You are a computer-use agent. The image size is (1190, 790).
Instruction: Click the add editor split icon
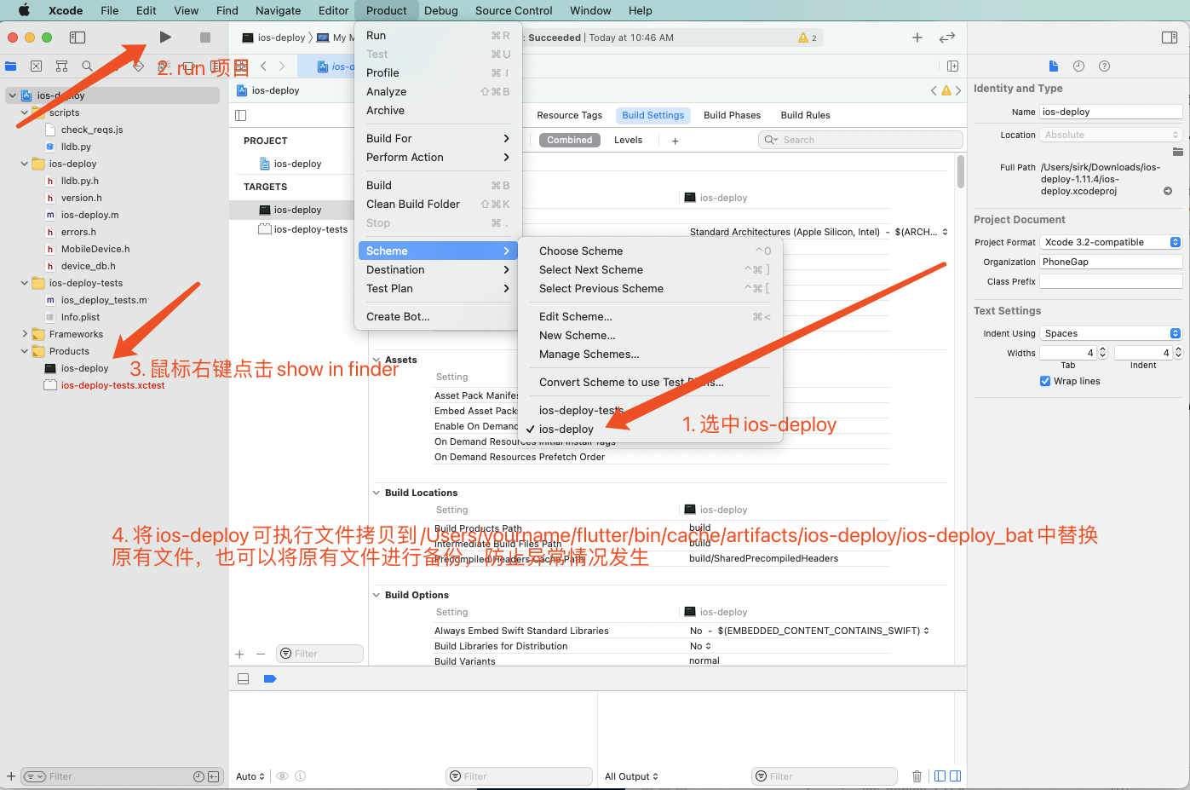click(x=952, y=66)
